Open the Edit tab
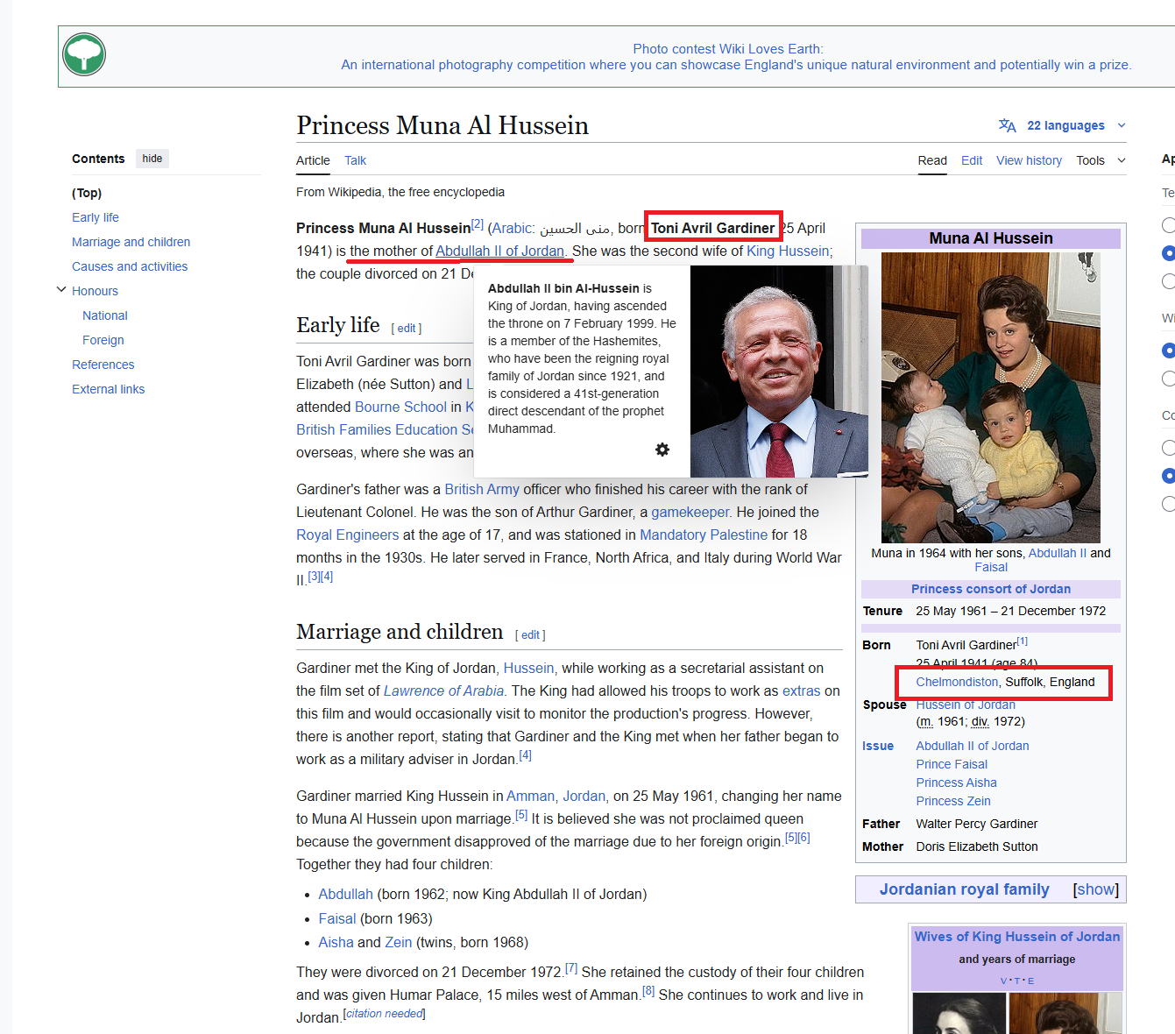Viewport: 1175px width, 1034px height. tap(972, 160)
